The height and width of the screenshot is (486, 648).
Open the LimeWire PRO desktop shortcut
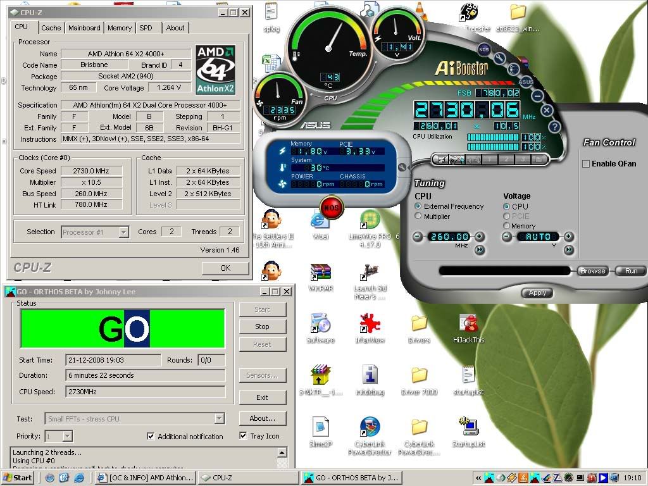(x=371, y=229)
